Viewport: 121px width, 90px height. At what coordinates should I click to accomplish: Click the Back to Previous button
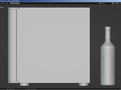coord(15,3)
